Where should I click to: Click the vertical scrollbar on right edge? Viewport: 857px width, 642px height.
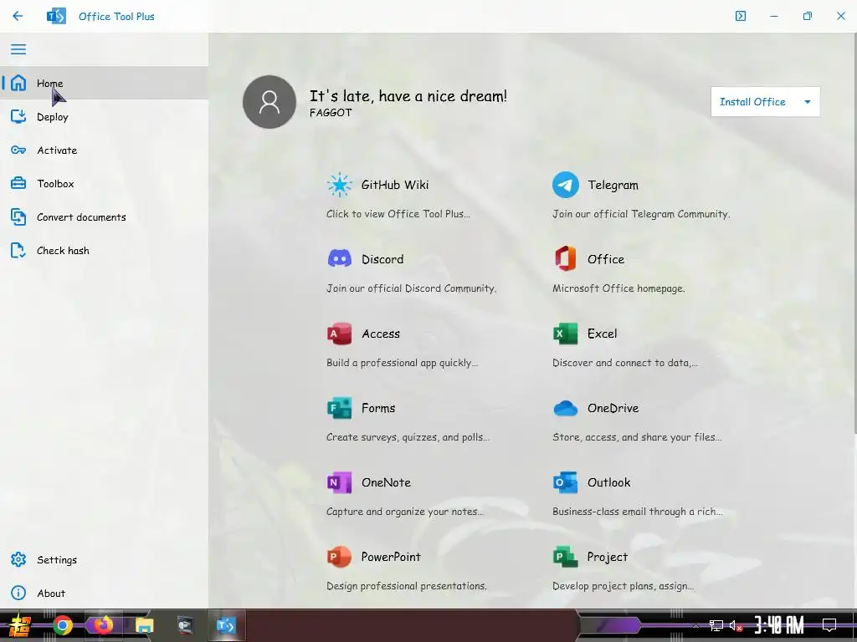click(854, 235)
